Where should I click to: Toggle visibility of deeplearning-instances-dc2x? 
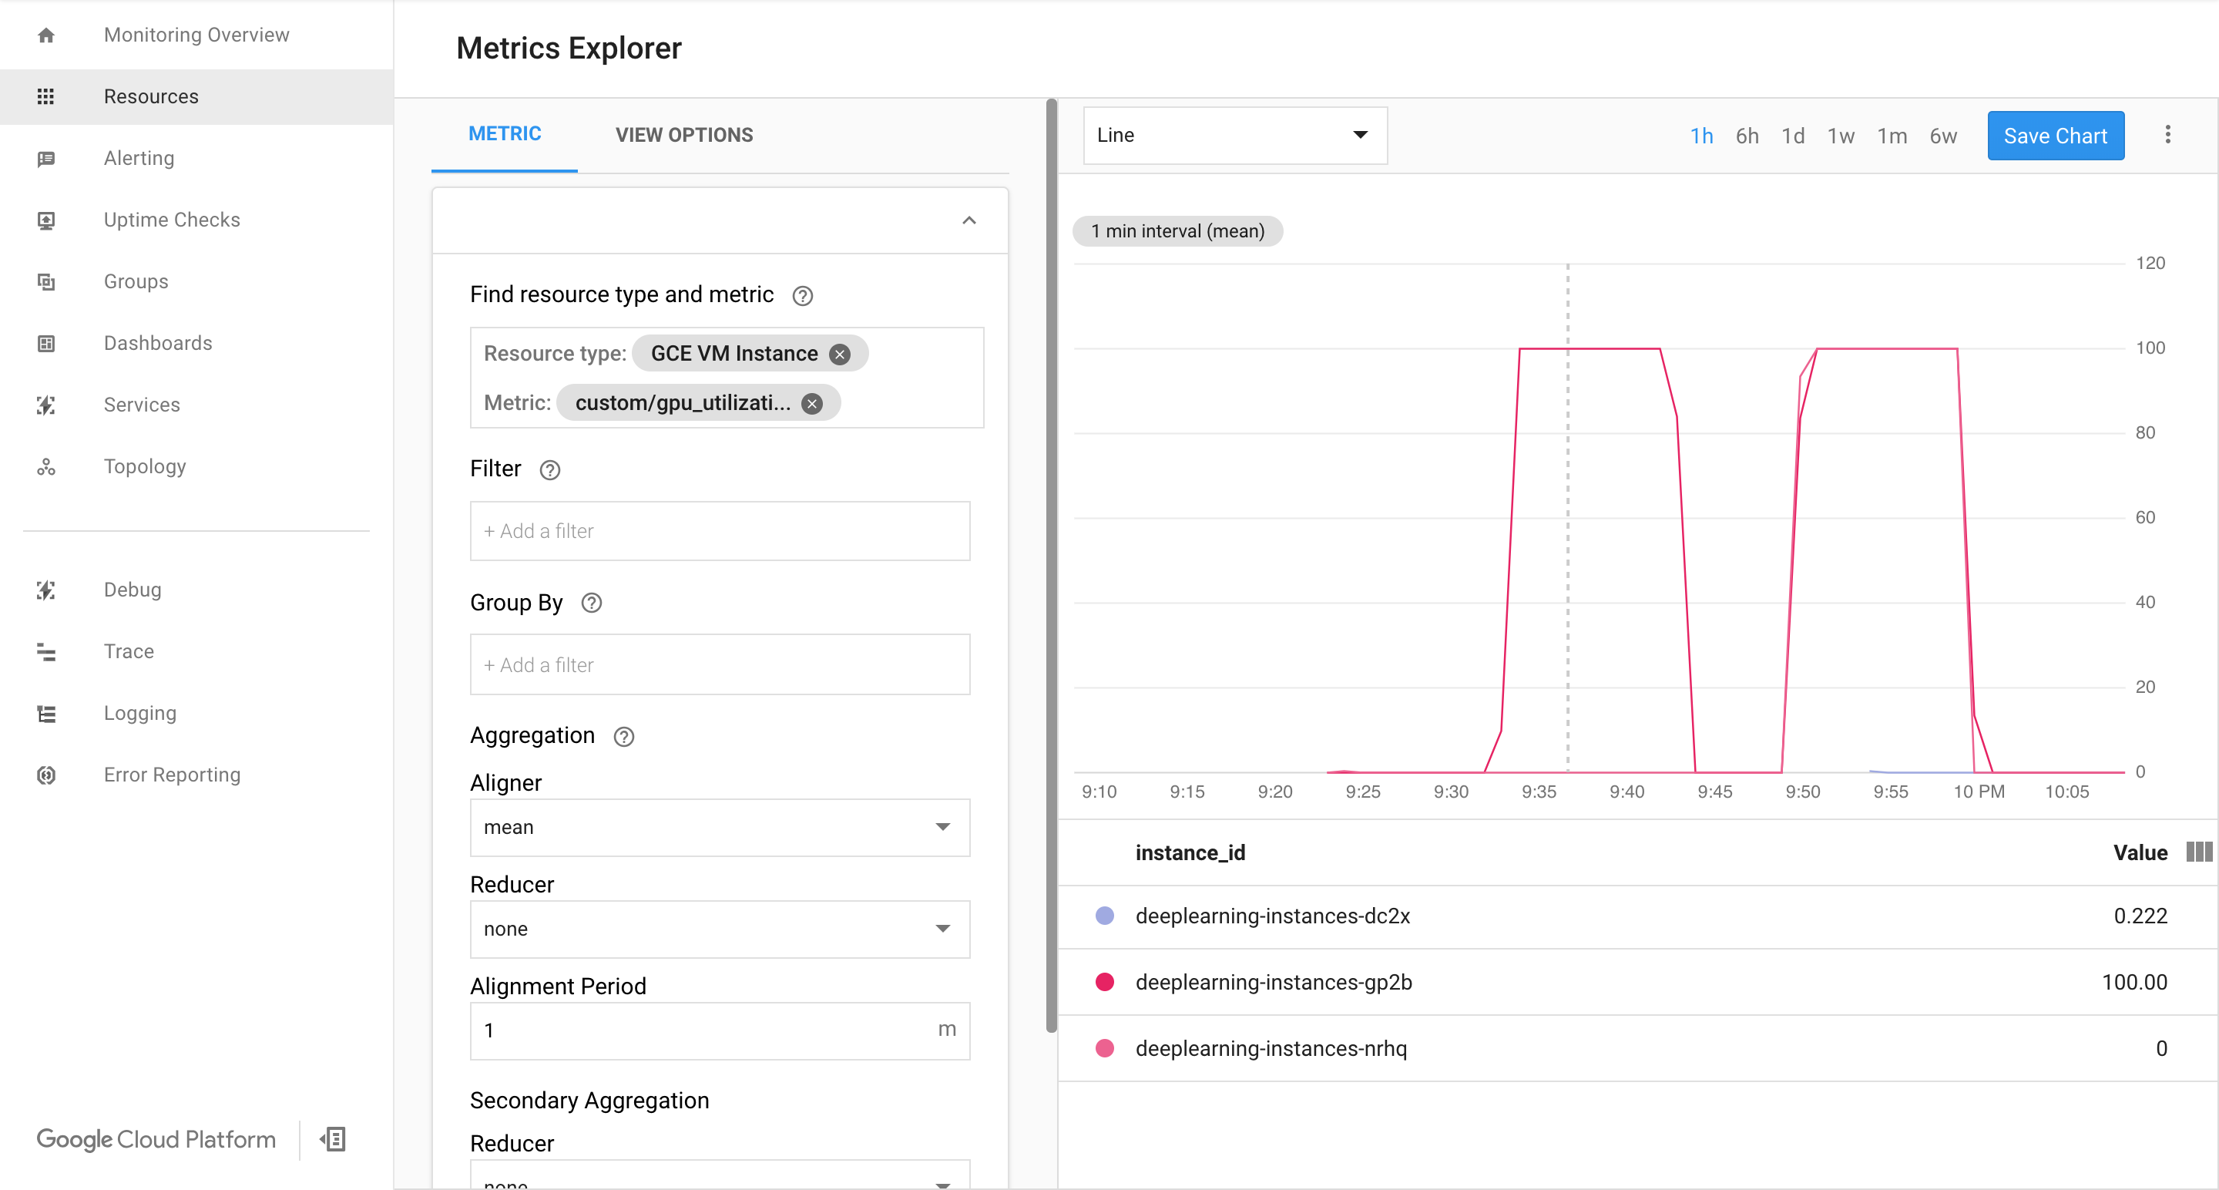click(x=1105, y=916)
